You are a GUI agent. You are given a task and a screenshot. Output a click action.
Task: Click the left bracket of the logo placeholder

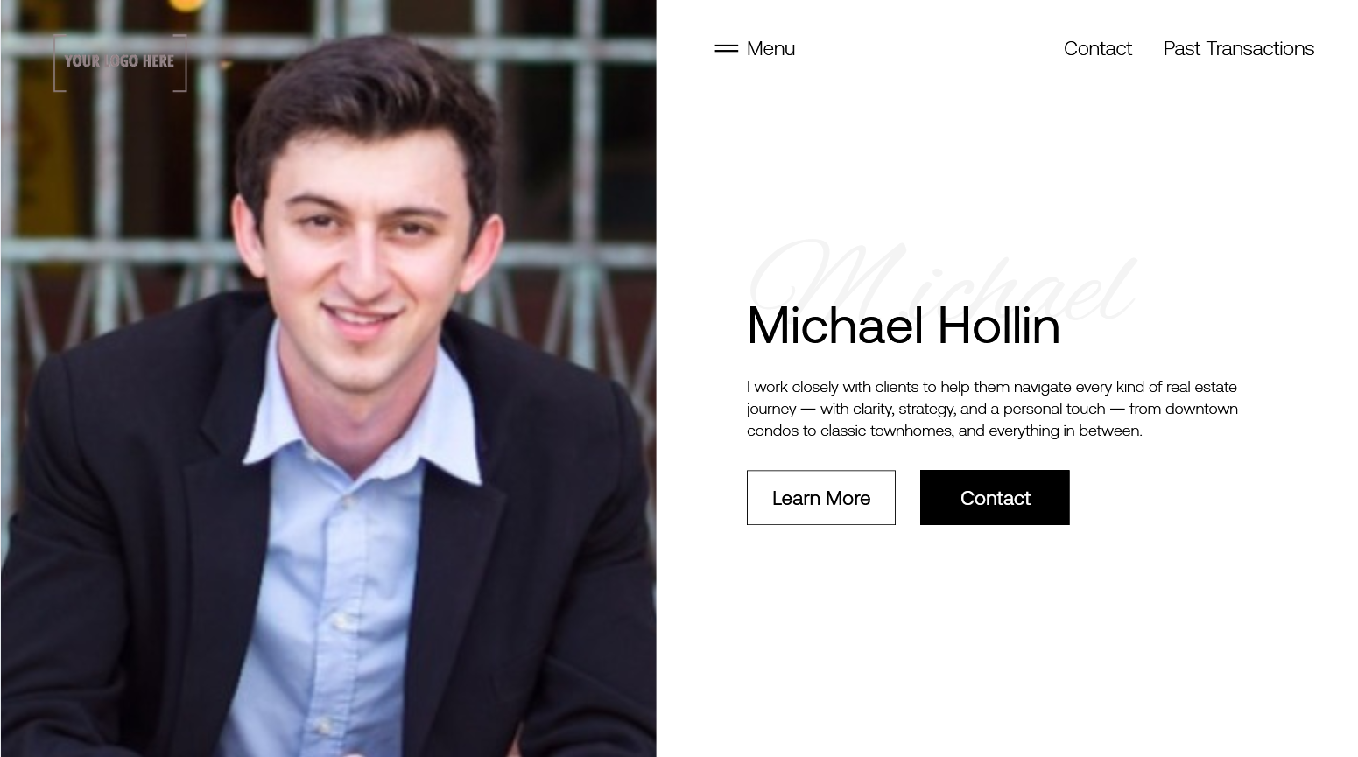pyautogui.click(x=59, y=63)
